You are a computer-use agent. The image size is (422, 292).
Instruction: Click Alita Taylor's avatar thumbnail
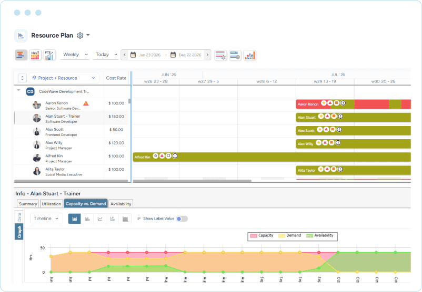click(x=37, y=171)
